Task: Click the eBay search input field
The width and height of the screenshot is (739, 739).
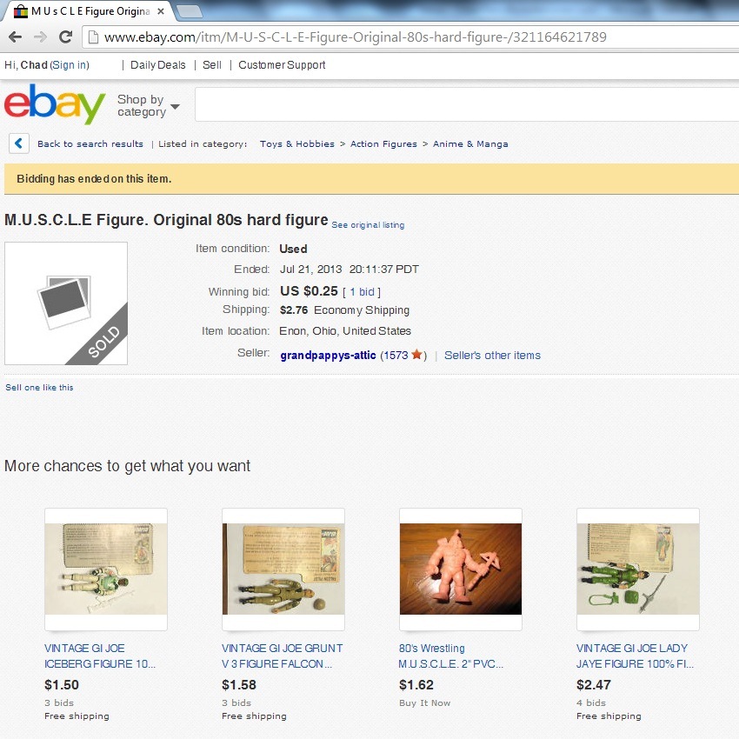Action: pyautogui.click(x=467, y=104)
